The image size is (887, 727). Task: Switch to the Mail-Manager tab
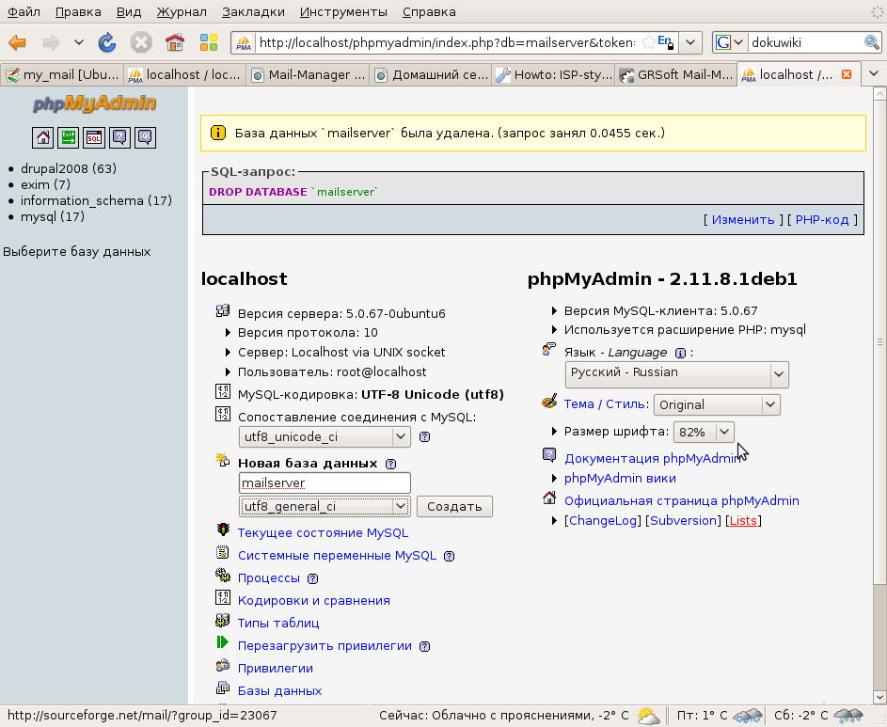tap(308, 74)
